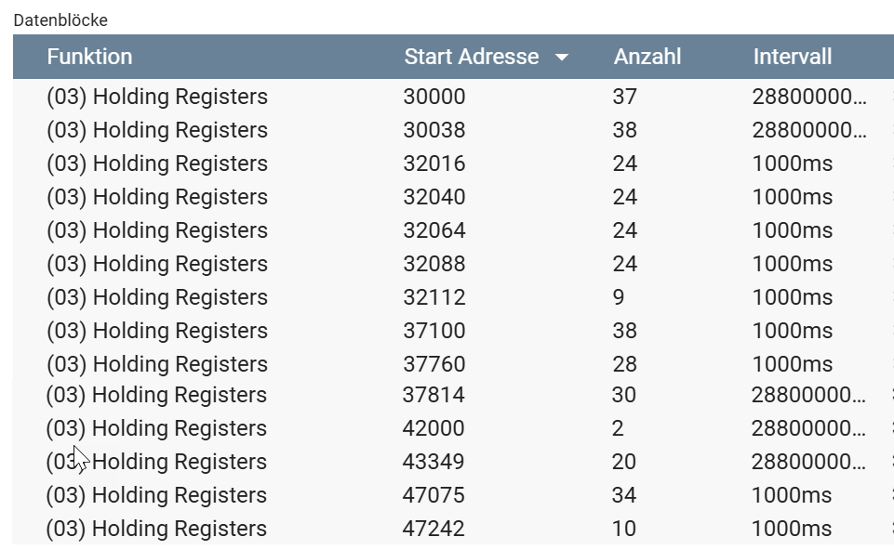Click the row starting at address 32064
The width and height of the screenshot is (894, 550).
pyautogui.click(x=434, y=230)
